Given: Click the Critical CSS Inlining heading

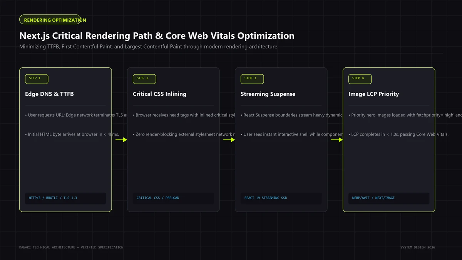Looking at the screenshot, I should (x=159, y=94).
